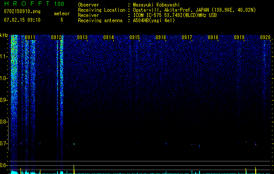274x174 pixels.
Task: Select the filename 0702150910.png
Action: click(x=22, y=11)
